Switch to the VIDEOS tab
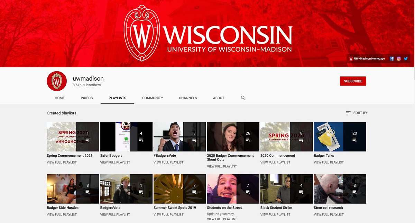The height and width of the screenshot is (223, 415). coord(86,98)
